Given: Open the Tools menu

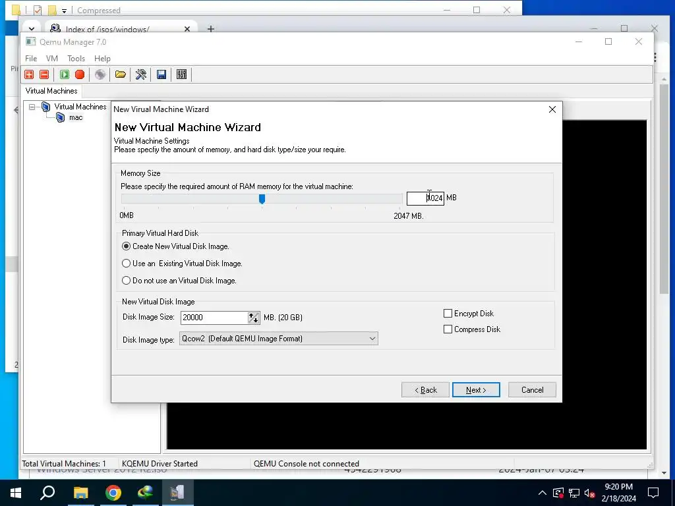Looking at the screenshot, I should [x=76, y=59].
